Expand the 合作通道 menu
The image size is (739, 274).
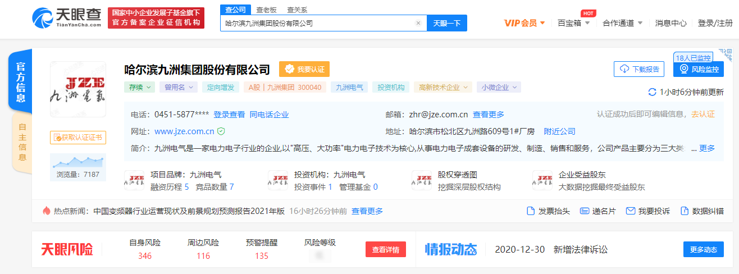[x=622, y=23]
